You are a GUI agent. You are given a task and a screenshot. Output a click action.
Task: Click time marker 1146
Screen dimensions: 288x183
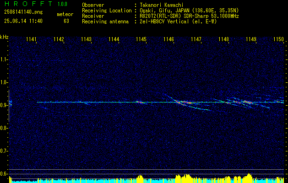point(168,39)
